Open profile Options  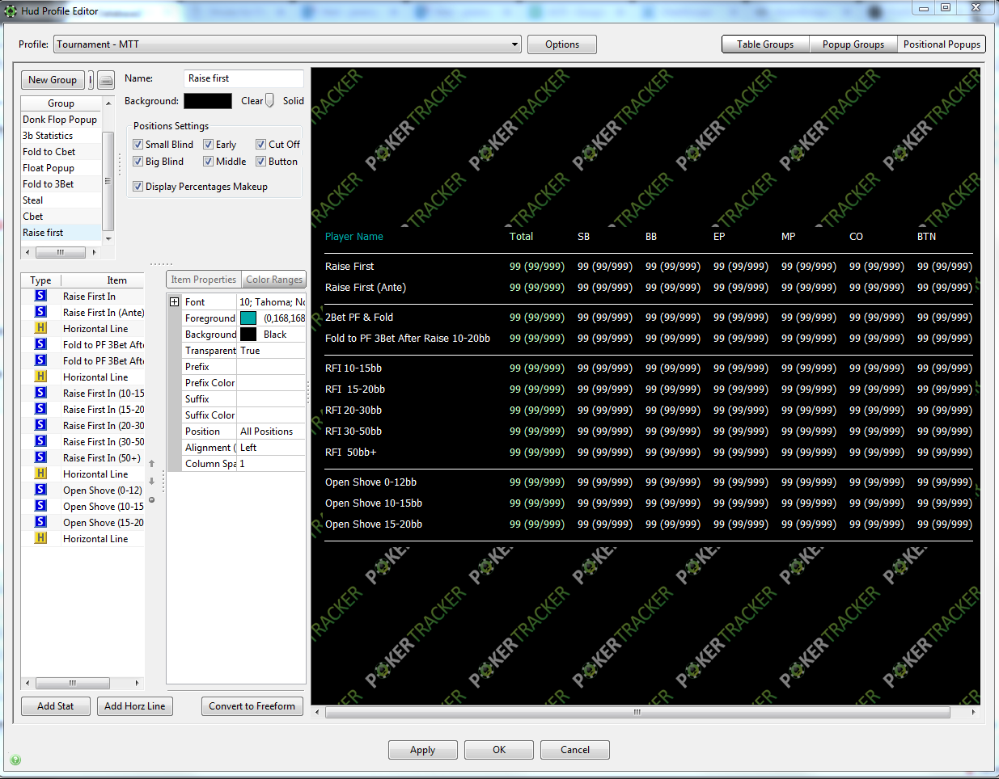coord(562,44)
